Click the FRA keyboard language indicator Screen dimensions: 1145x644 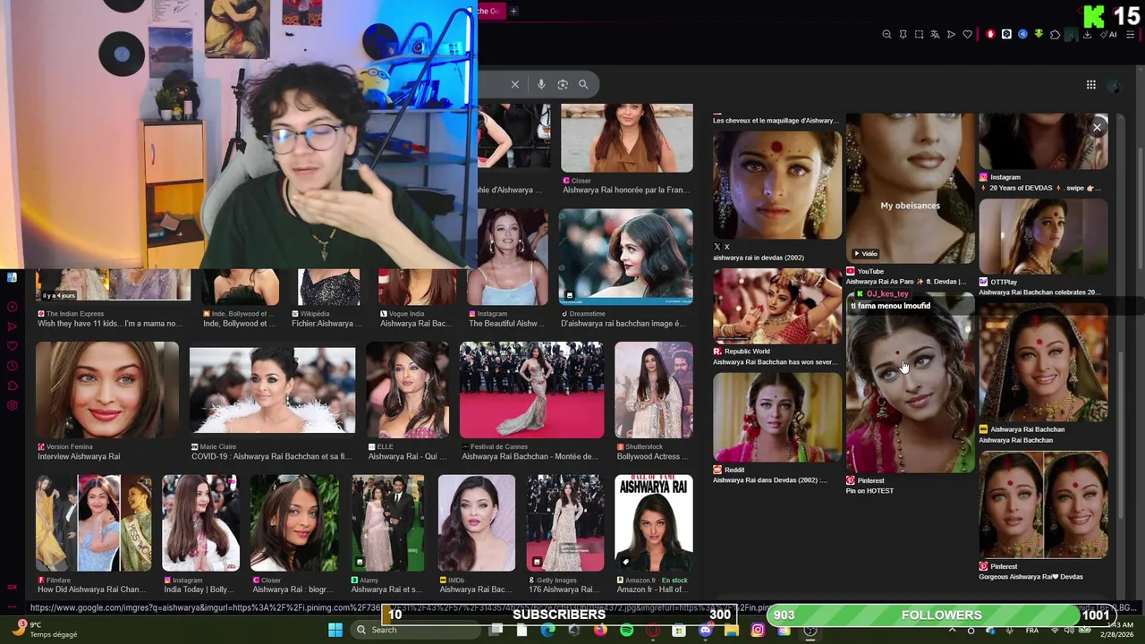[1032, 631]
